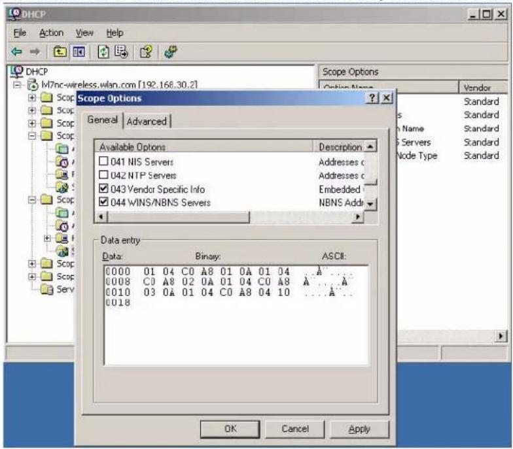Image resolution: width=513 pixels, height=449 pixels.
Task: Click the green DHCP action toolbar icon
Action: [x=170, y=52]
